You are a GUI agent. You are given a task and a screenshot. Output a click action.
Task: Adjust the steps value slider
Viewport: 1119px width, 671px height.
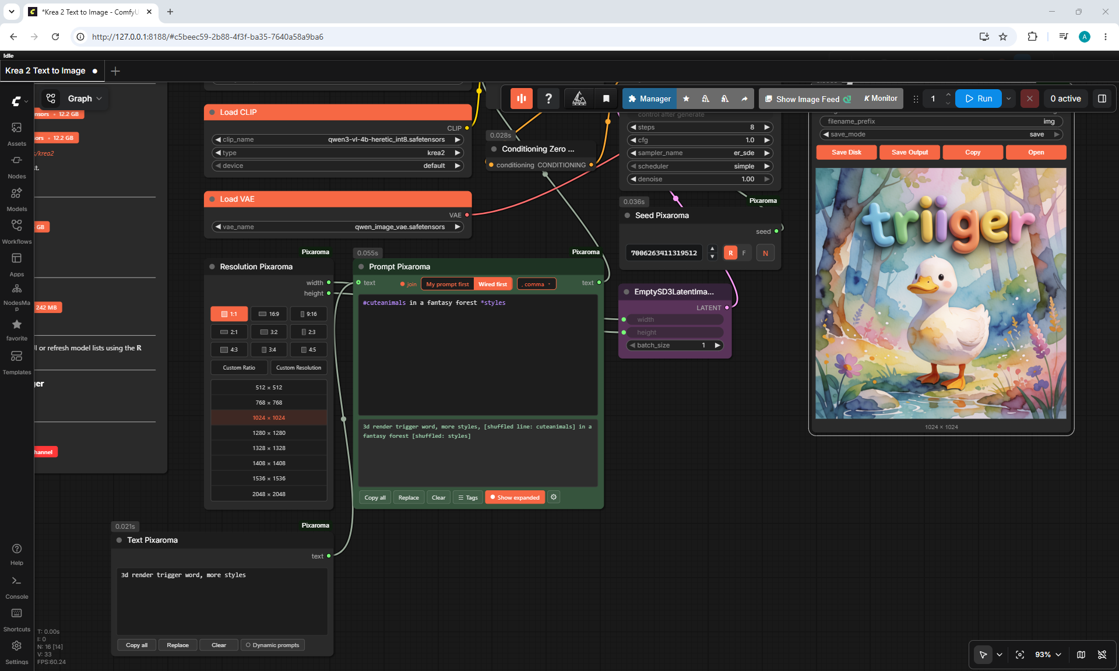[x=700, y=127]
